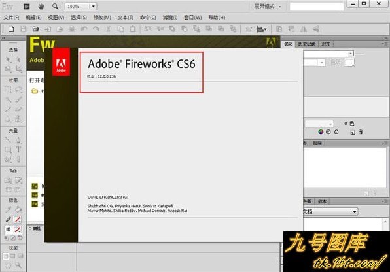Screen dimensions: 390x272
Task: Switch to the 优化 tab
Action: (x=288, y=44)
